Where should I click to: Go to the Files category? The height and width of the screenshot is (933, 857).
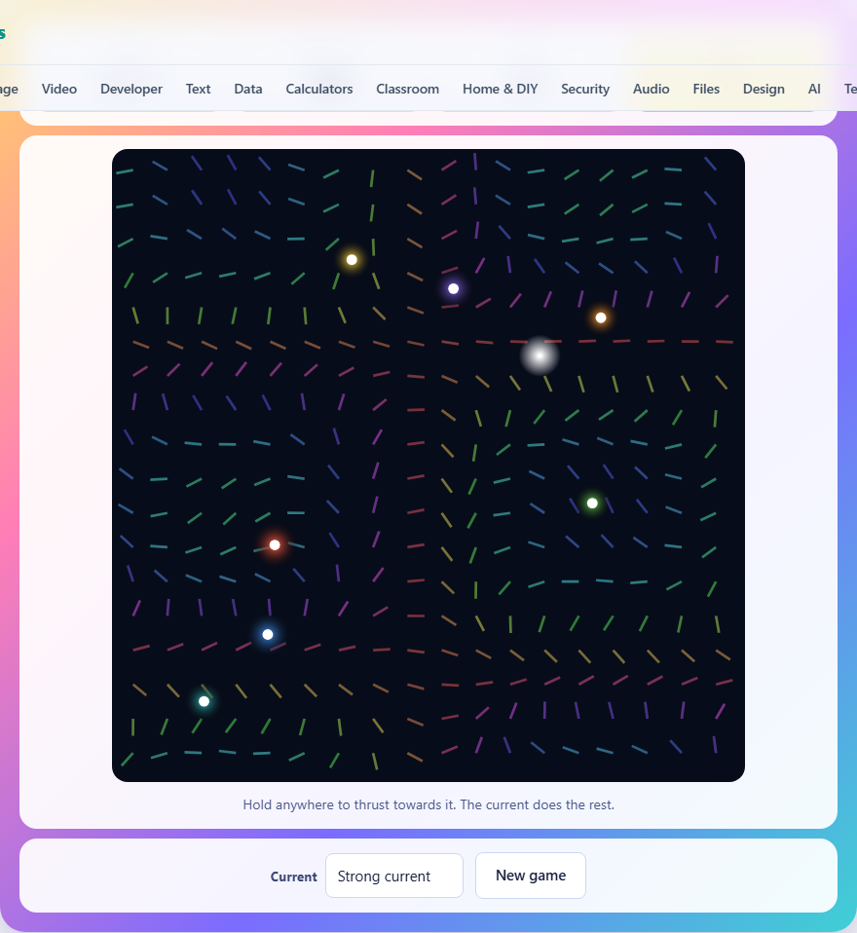click(x=706, y=89)
